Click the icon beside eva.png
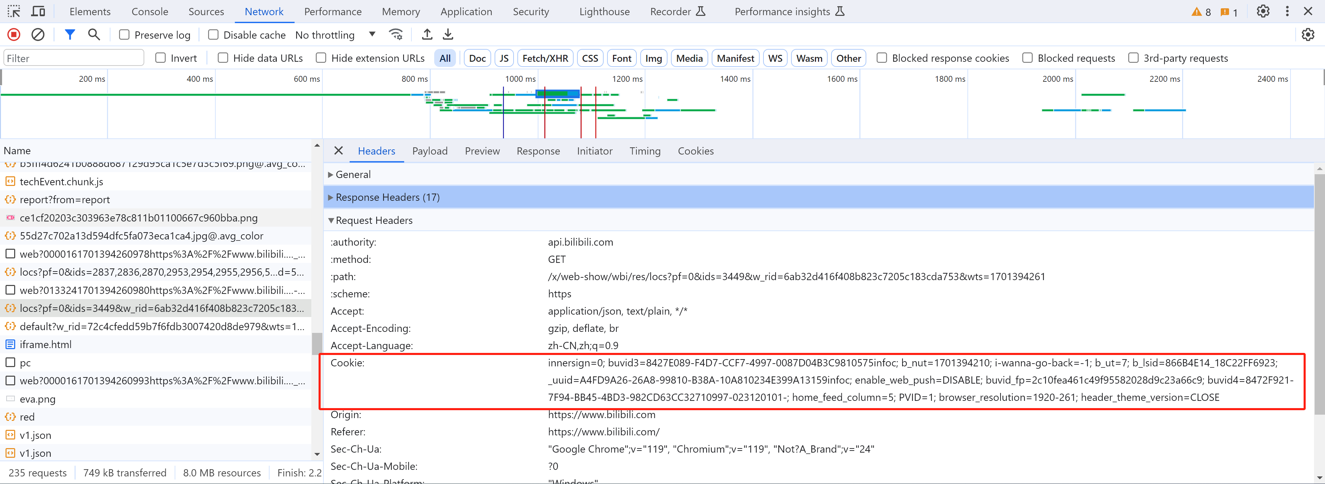Screen dimensions: 1325x484 10,398
